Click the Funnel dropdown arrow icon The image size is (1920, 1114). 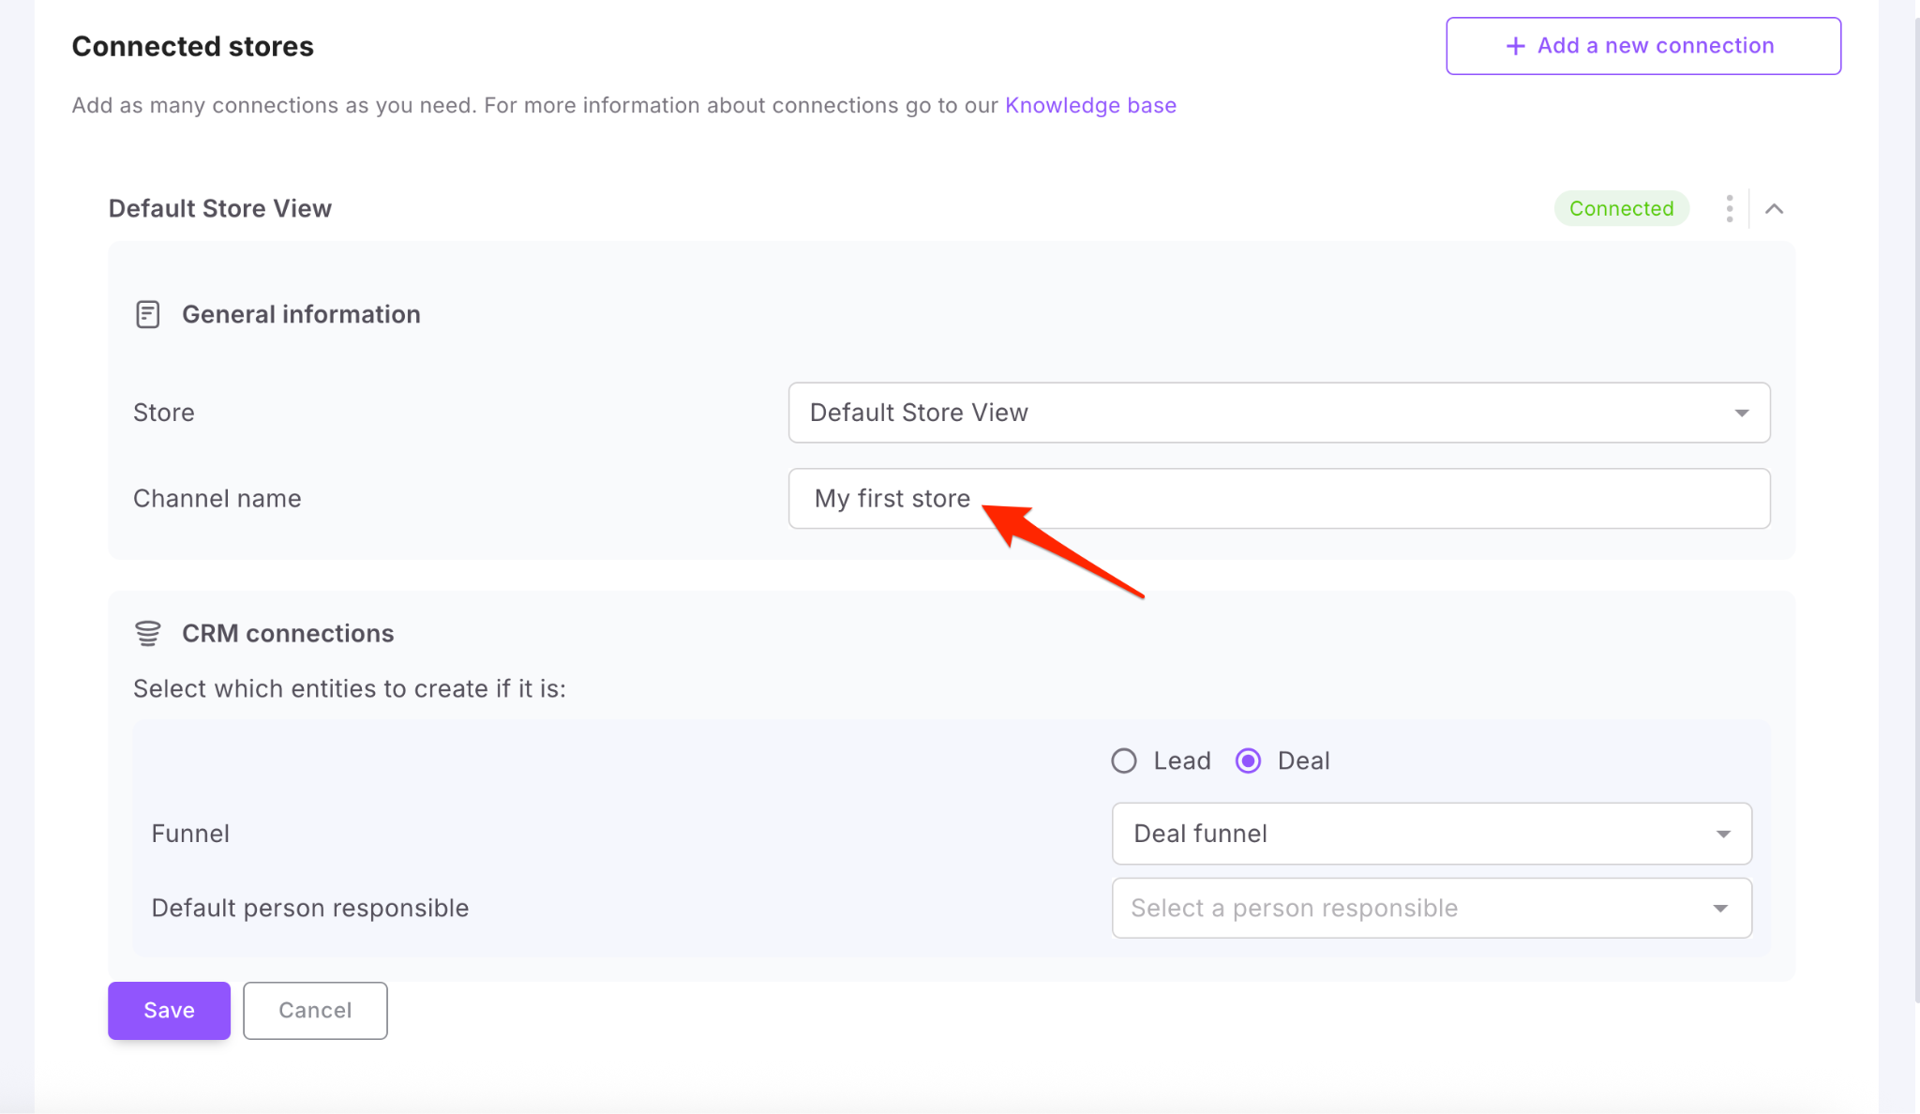click(x=1722, y=834)
